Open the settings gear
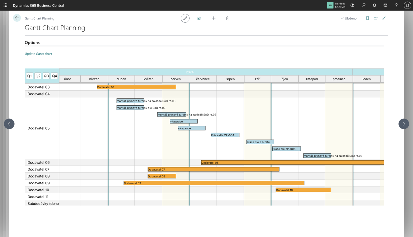This screenshot has width=413, height=237. tap(385, 5)
